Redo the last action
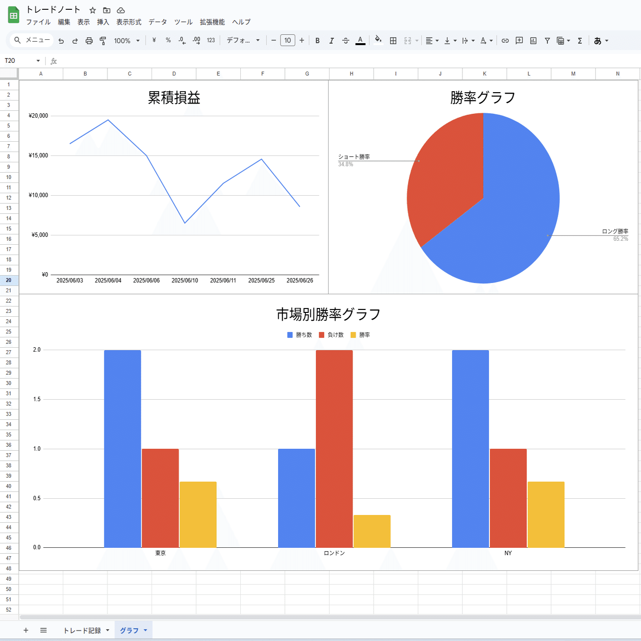 pyautogui.click(x=75, y=41)
